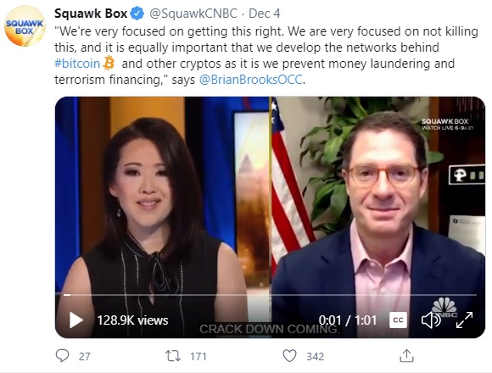The height and width of the screenshot is (373, 492).
Task: Open the Dec 4 timestamp link
Action: click(x=264, y=14)
